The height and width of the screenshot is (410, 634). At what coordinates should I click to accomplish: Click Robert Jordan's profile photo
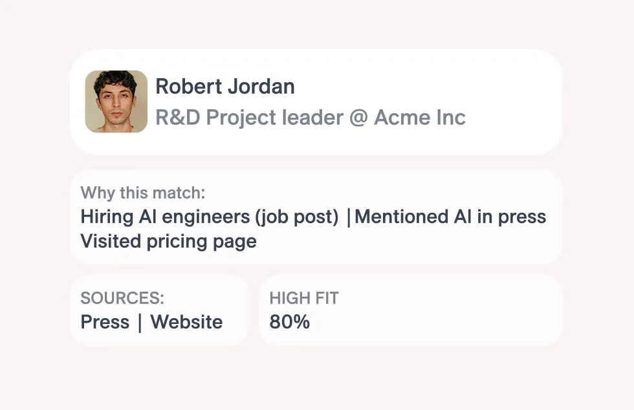coord(116,102)
